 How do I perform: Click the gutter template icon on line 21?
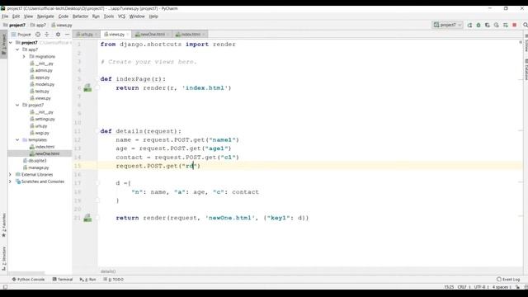tap(87, 218)
